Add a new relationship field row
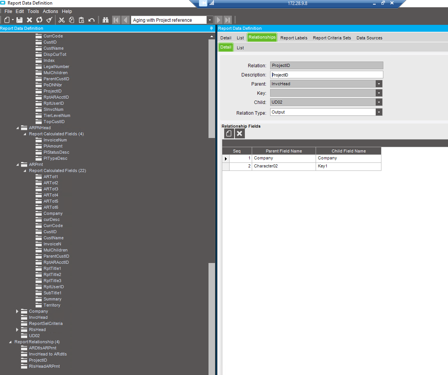The height and width of the screenshot is (375, 448). click(229, 133)
